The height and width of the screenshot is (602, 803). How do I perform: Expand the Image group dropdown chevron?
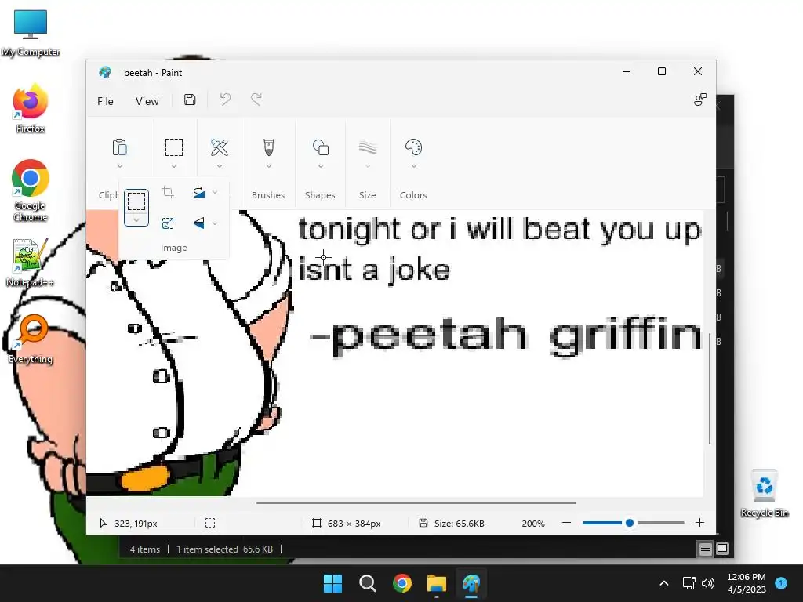click(174, 166)
